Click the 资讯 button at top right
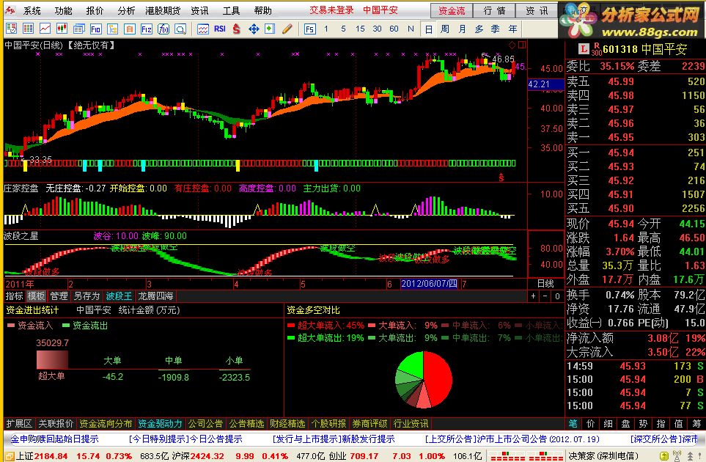The height and width of the screenshot is (462, 706). pos(537,11)
